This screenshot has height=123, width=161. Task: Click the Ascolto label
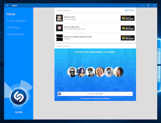point(19,112)
